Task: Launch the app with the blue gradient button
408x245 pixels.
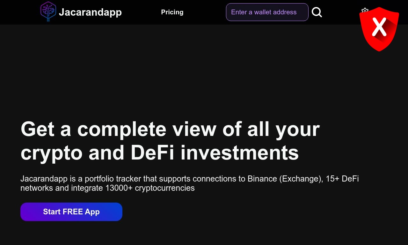Action: coord(71,212)
